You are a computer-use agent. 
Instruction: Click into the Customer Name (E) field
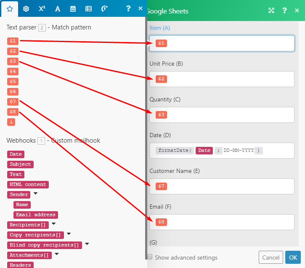tap(222, 186)
